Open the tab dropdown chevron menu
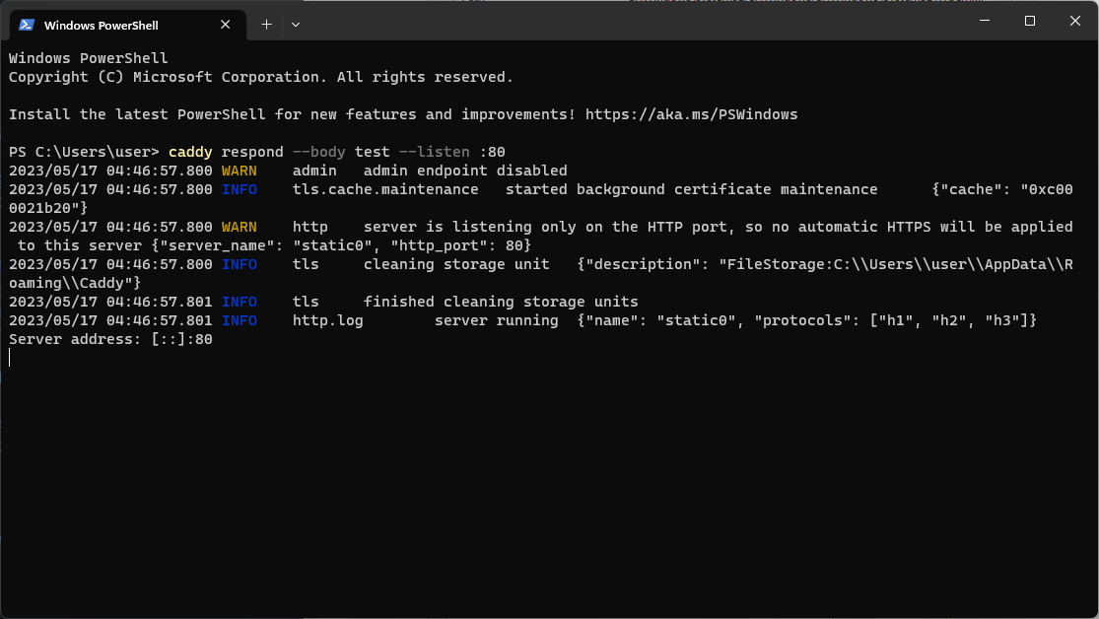The width and height of the screenshot is (1099, 619). [294, 25]
